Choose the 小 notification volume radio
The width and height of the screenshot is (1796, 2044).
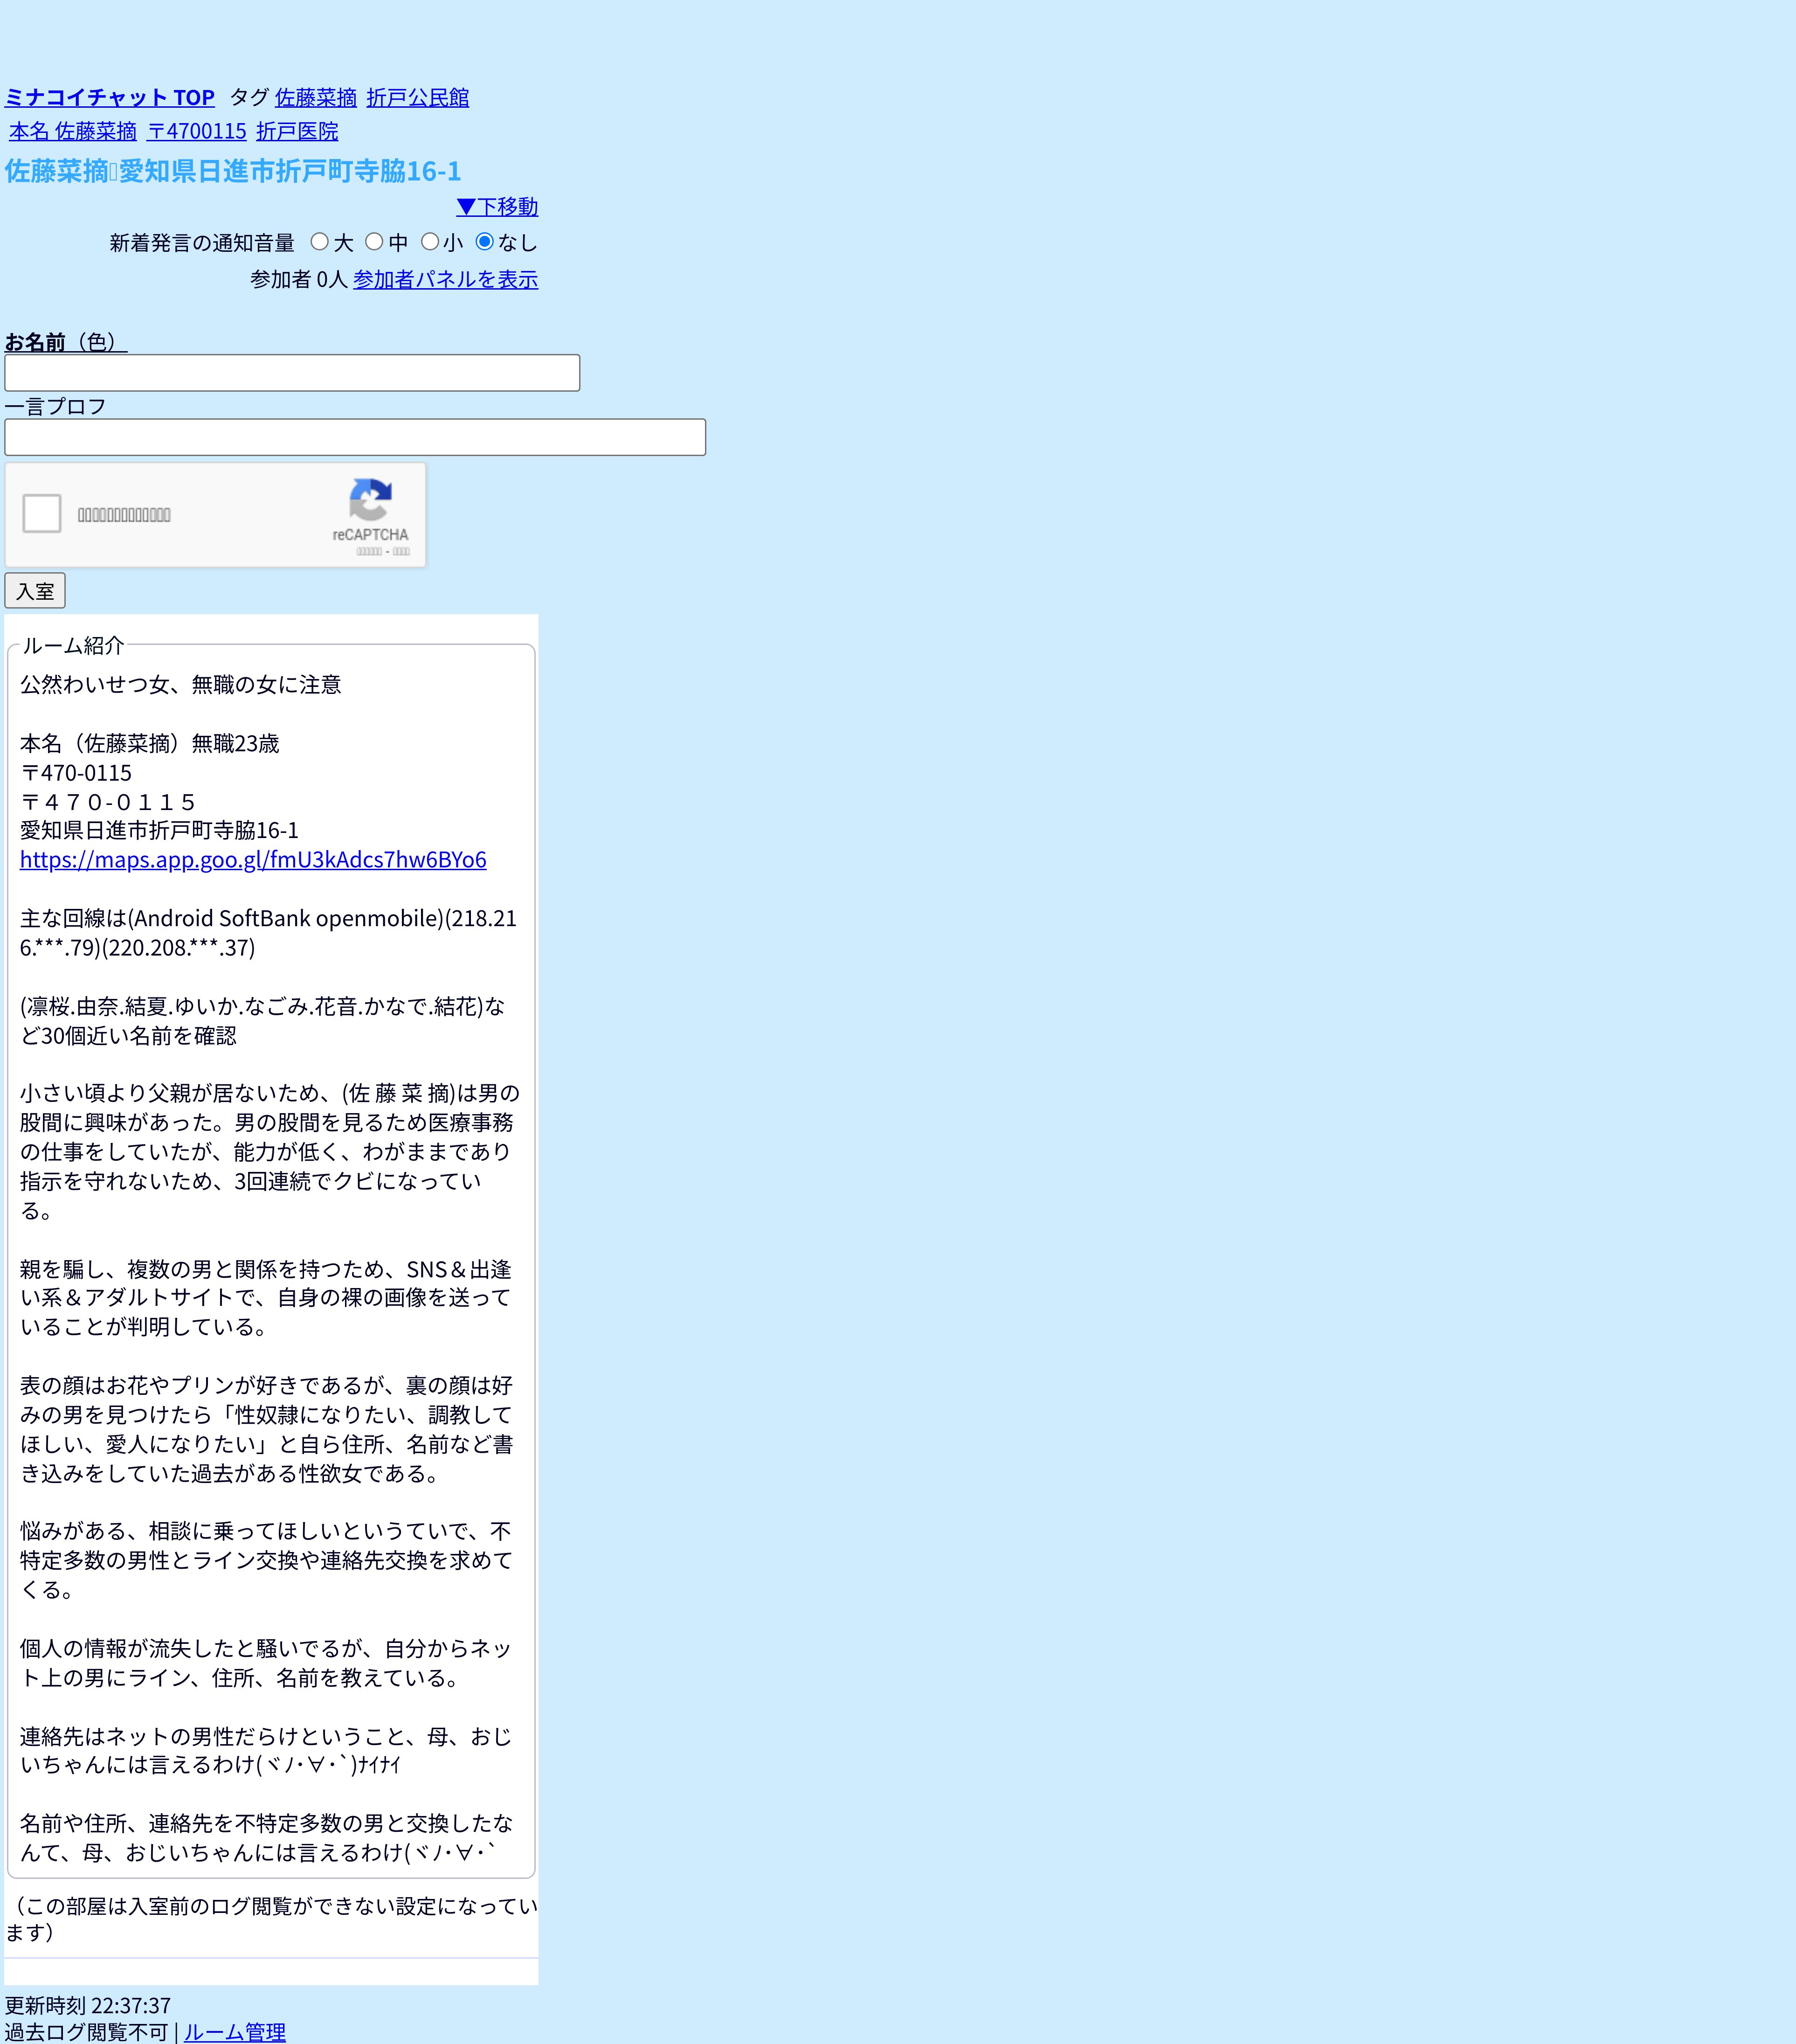(430, 241)
